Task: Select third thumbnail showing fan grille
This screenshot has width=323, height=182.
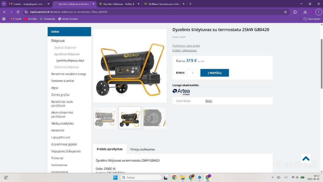Action: click(x=154, y=118)
